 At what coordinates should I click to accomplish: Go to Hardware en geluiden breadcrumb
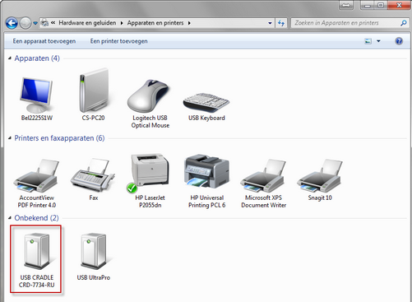tap(87, 23)
